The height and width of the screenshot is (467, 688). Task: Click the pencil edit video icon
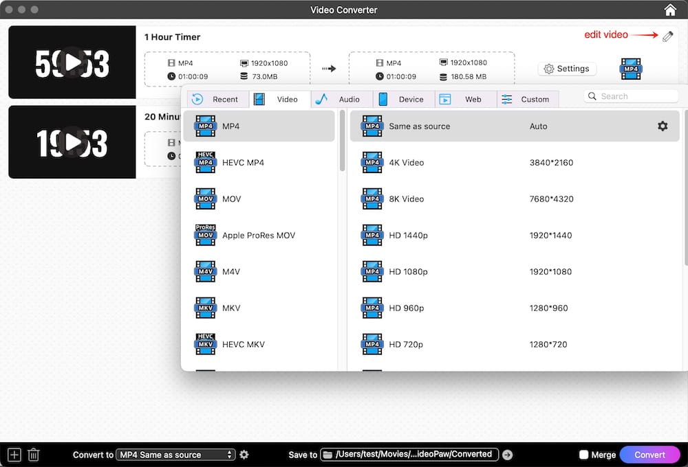point(667,36)
